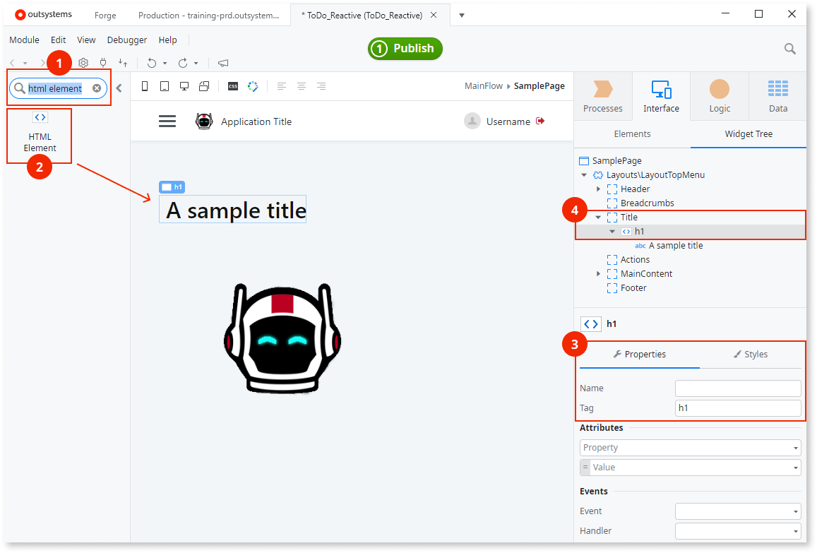Screen dimensions: 817x553
Task: Expand the Header tree item
Action: click(598, 189)
